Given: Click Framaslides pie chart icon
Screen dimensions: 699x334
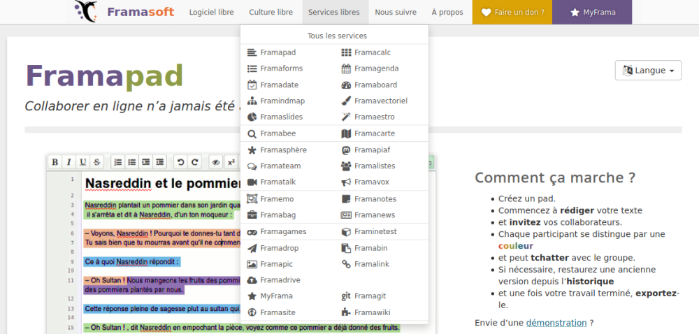Looking at the screenshot, I should pyautogui.click(x=252, y=117).
